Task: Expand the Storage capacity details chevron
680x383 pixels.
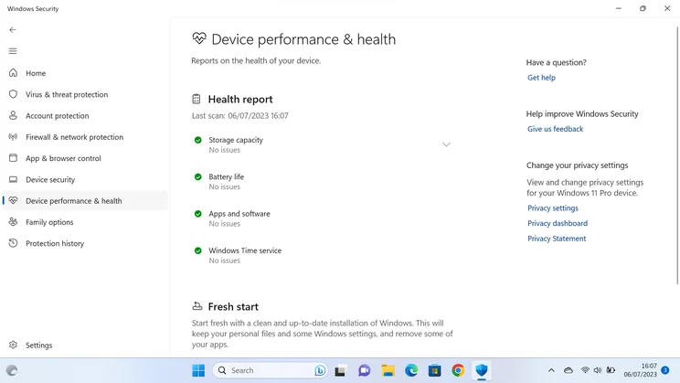Action: click(446, 144)
